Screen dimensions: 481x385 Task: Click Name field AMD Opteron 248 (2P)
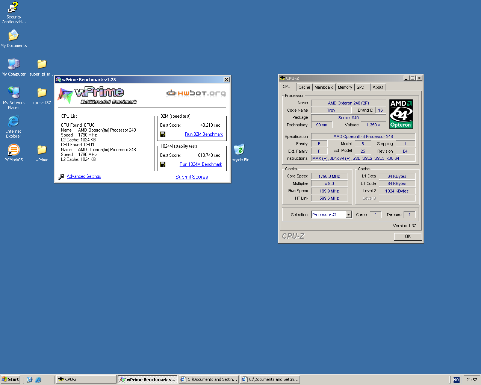tap(348, 103)
